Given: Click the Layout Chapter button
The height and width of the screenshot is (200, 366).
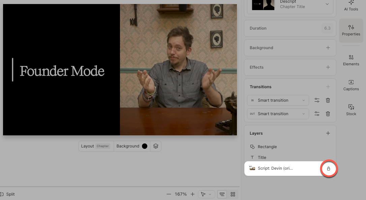Looking at the screenshot, I should (96, 146).
